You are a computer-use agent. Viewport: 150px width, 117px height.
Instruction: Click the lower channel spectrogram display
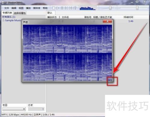(67, 67)
